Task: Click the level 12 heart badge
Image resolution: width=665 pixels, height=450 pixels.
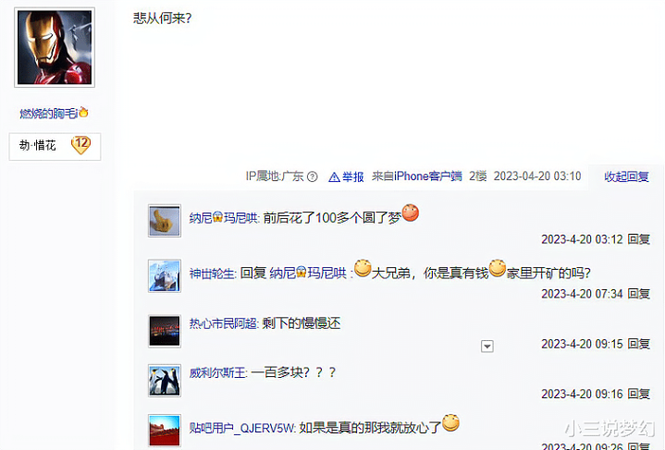Action: click(x=80, y=145)
